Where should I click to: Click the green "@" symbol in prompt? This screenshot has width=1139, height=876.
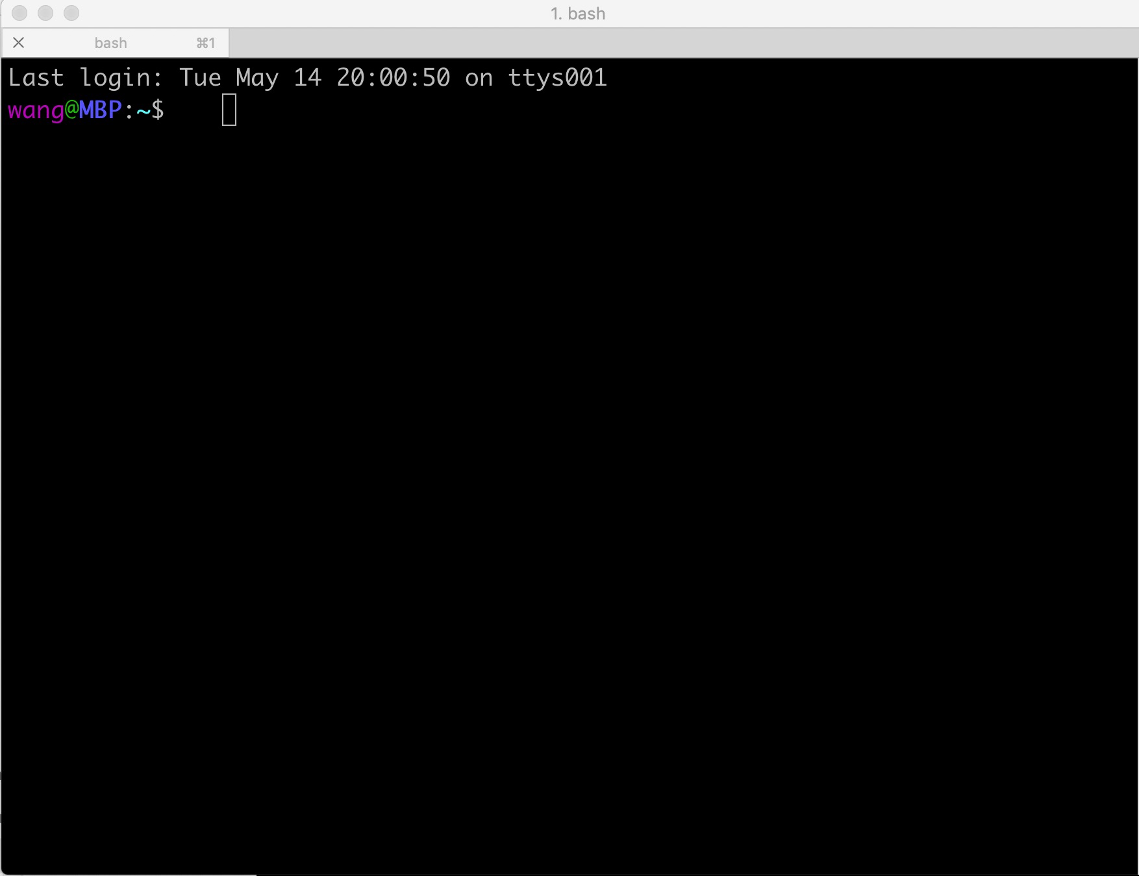coord(71,110)
